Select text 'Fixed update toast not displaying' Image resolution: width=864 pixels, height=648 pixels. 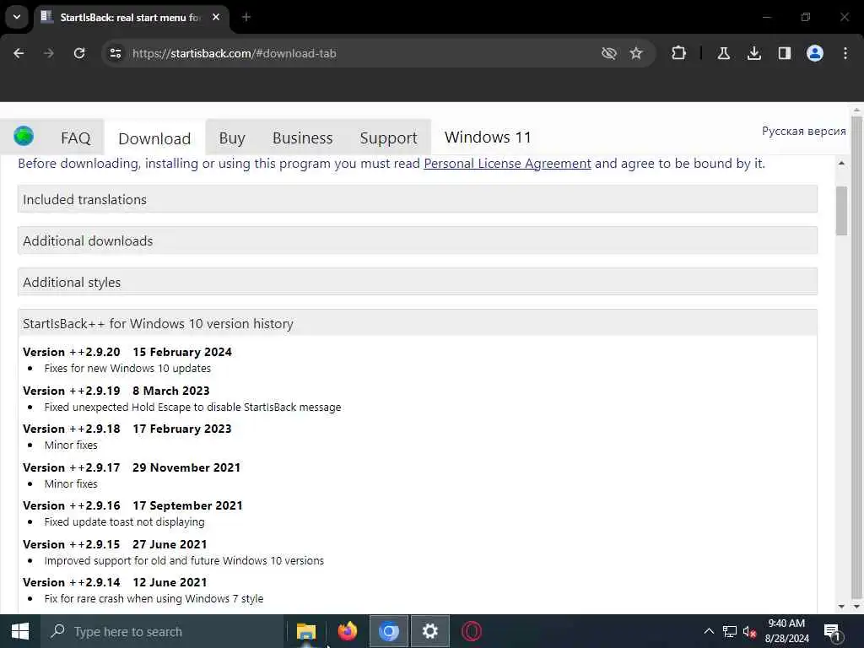[x=125, y=521]
